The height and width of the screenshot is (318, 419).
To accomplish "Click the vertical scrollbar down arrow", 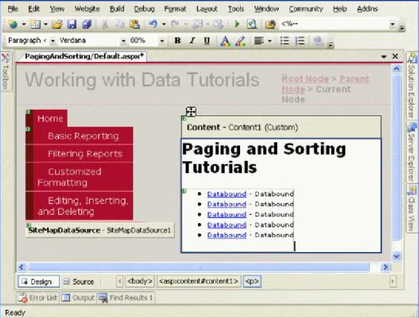I will pos(396,256).
